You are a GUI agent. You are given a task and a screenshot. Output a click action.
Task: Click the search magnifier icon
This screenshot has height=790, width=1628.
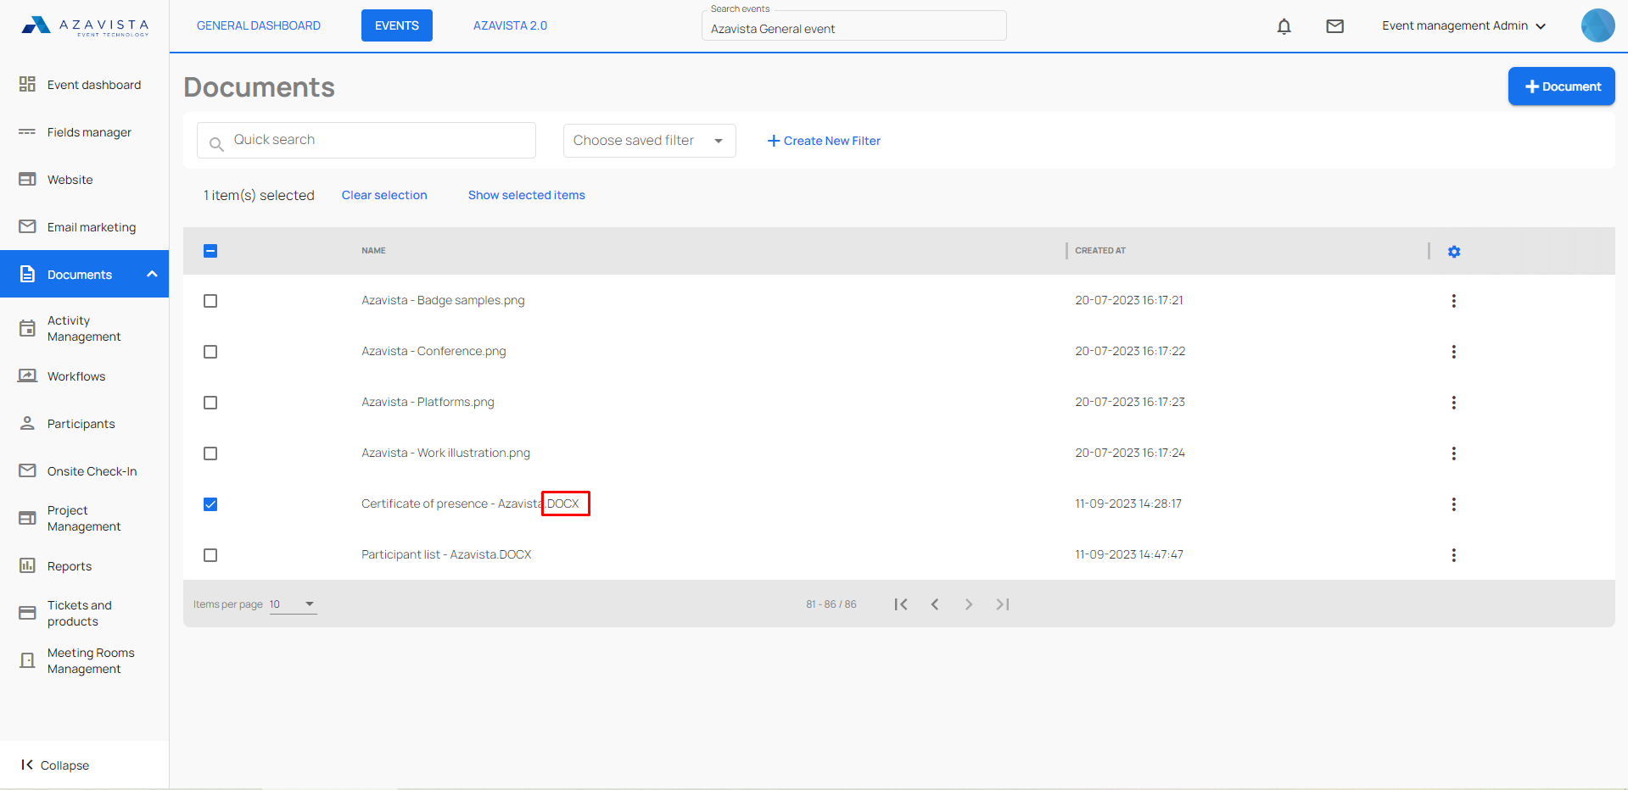tap(216, 144)
